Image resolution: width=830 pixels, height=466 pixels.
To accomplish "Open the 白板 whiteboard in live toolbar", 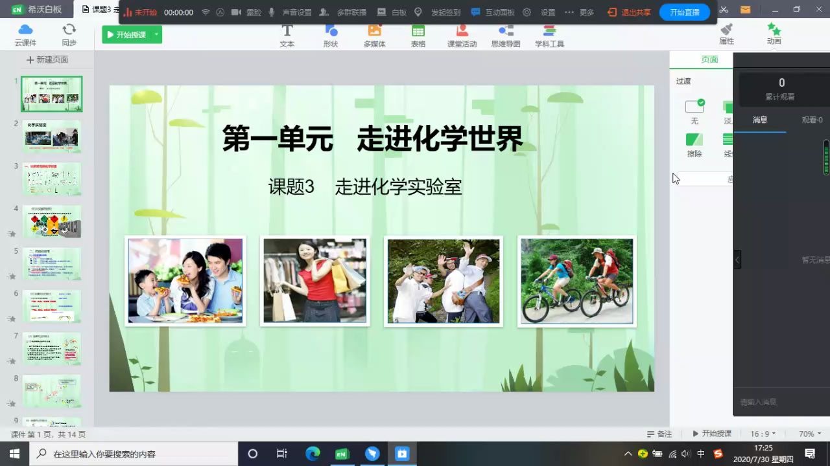I will (391, 12).
